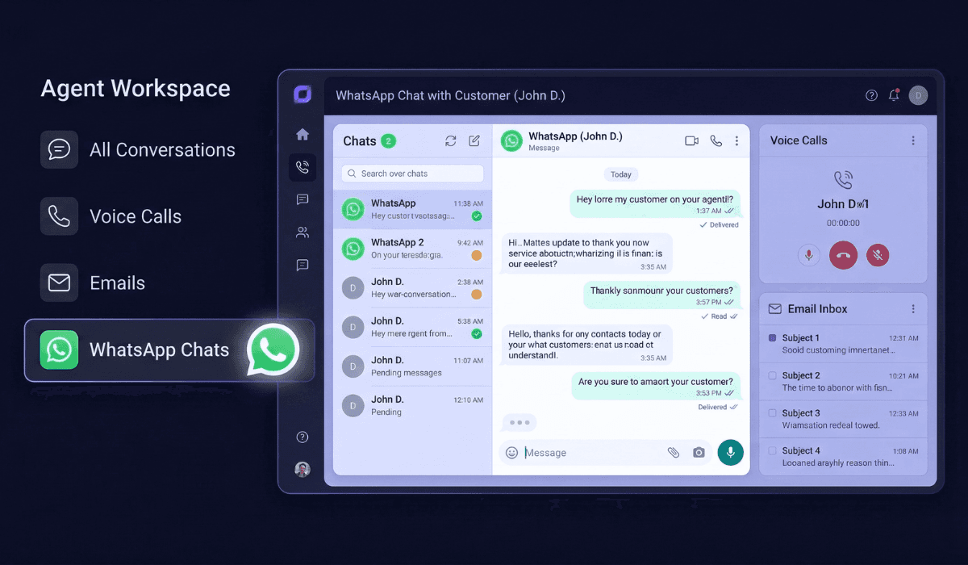Click the Message input field
The width and height of the screenshot is (968, 565).
point(592,453)
